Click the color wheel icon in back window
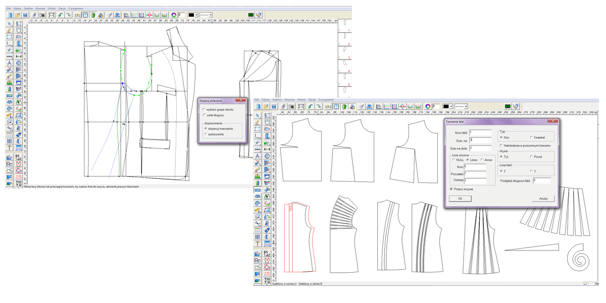Image resolution: width=606 pixels, height=303 pixels. click(174, 15)
